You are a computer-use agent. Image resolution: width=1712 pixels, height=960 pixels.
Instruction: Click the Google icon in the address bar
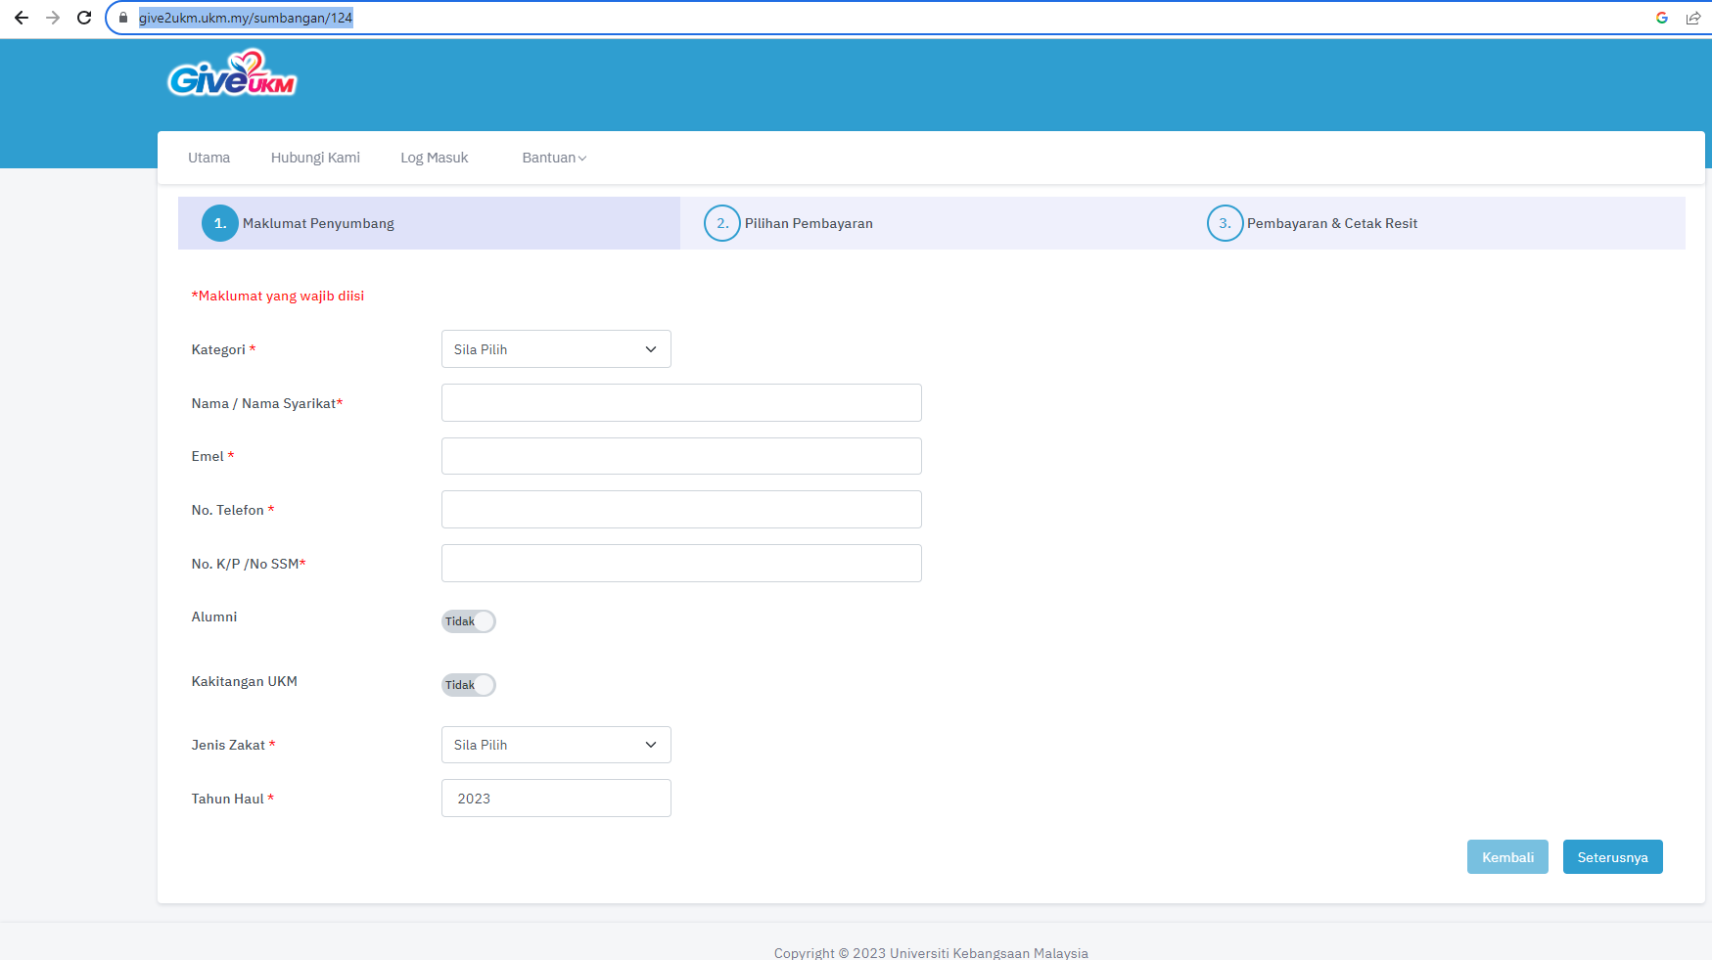1661,18
